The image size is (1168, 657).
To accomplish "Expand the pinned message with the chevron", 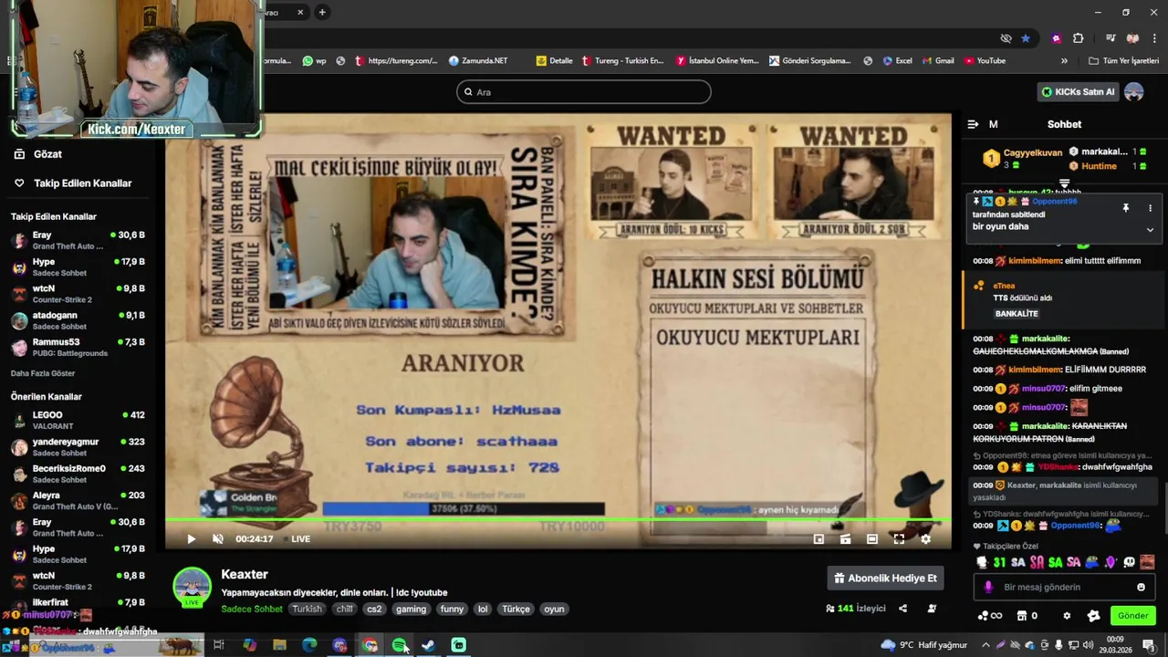I will [x=1150, y=230].
